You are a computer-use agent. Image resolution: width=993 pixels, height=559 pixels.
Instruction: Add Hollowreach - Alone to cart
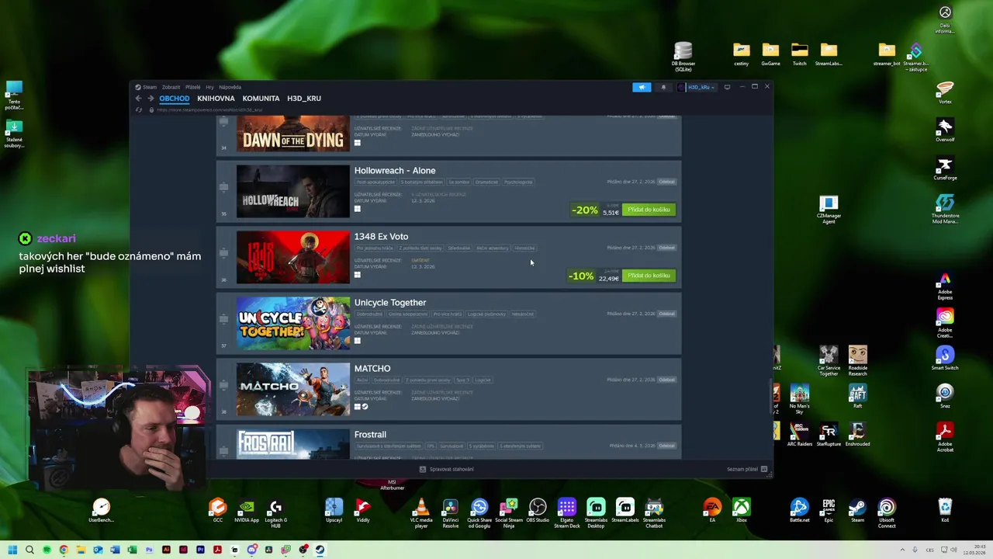649,210
